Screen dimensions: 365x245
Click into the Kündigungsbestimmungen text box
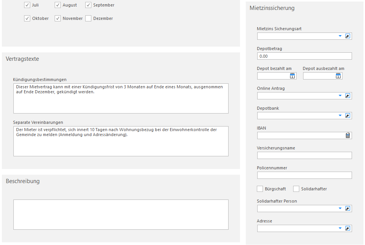[x=121, y=99]
